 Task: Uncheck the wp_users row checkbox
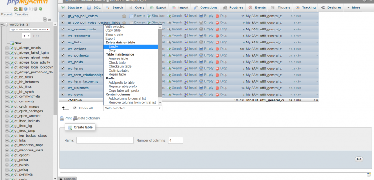63,94
